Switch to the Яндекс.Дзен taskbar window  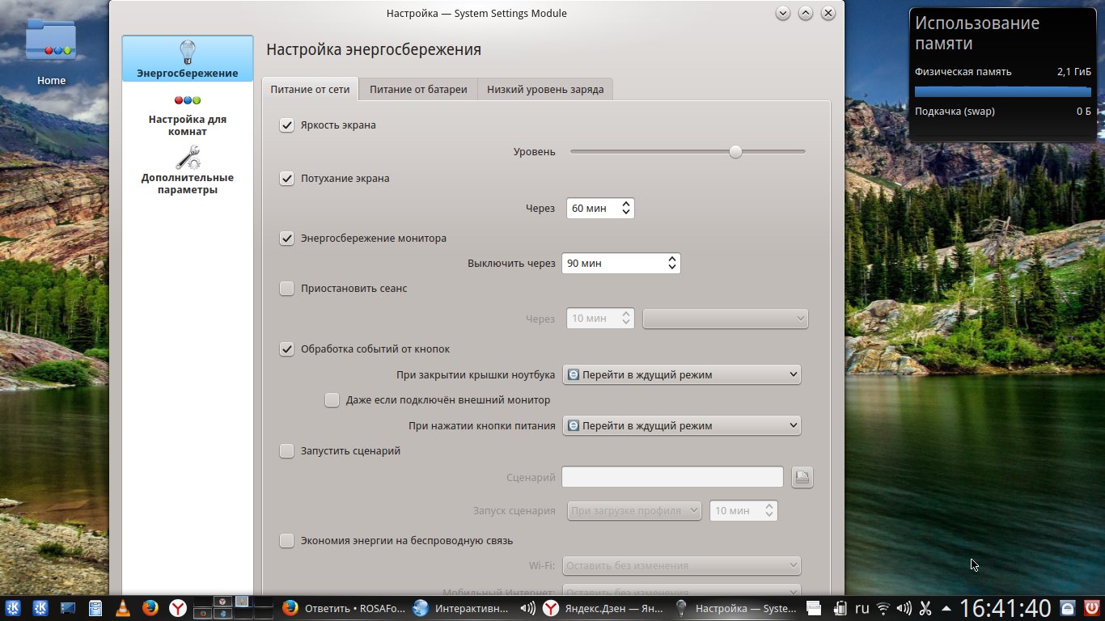coord(604,608)
